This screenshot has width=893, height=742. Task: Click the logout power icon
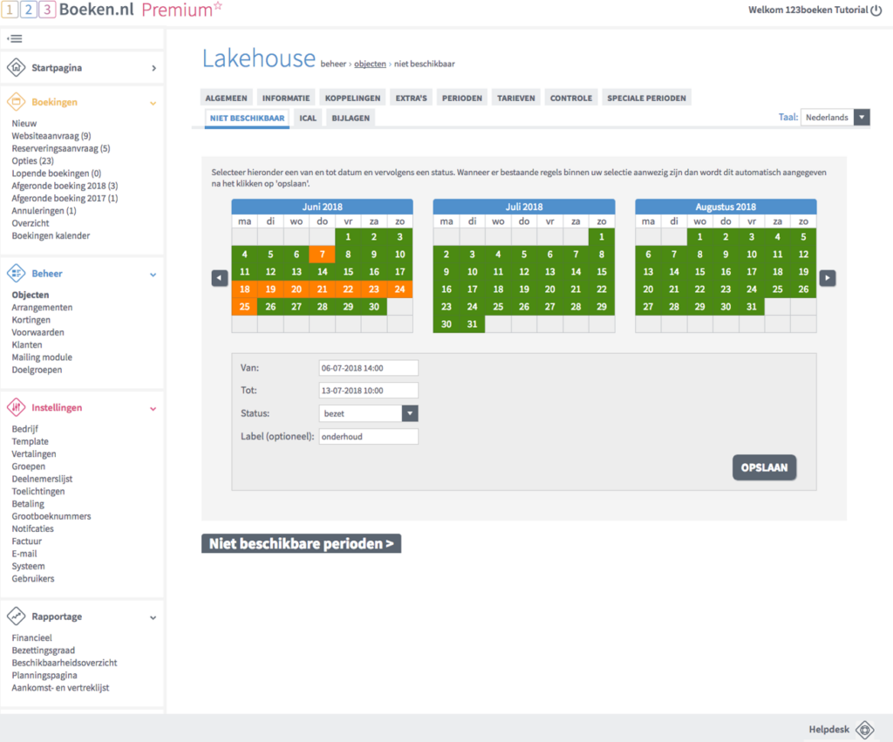tap(876, 10)
